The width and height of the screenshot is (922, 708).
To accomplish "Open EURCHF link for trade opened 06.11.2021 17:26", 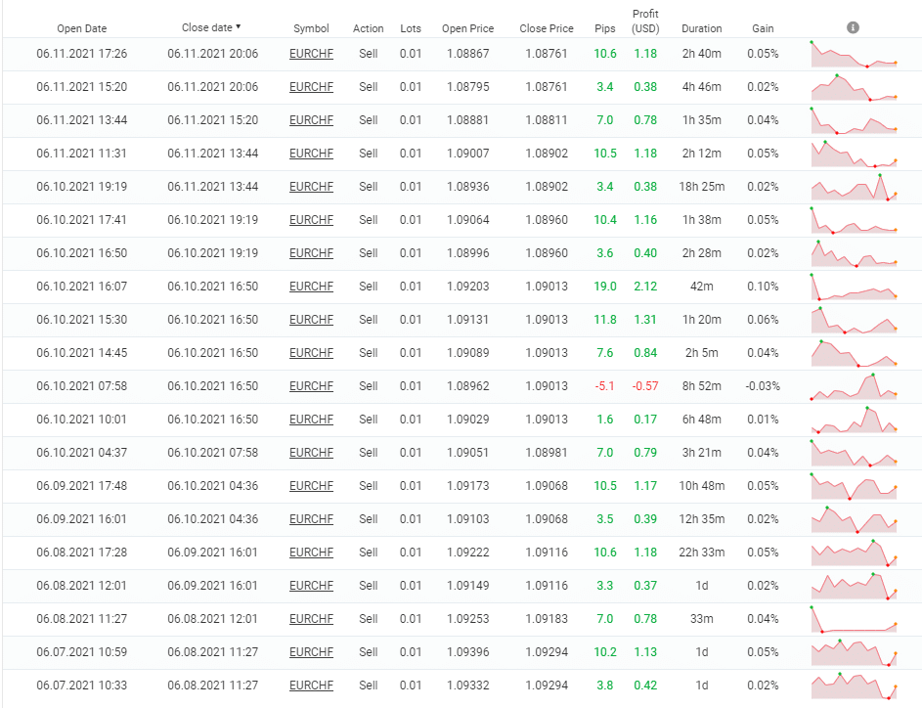I will tap(311, 54).
